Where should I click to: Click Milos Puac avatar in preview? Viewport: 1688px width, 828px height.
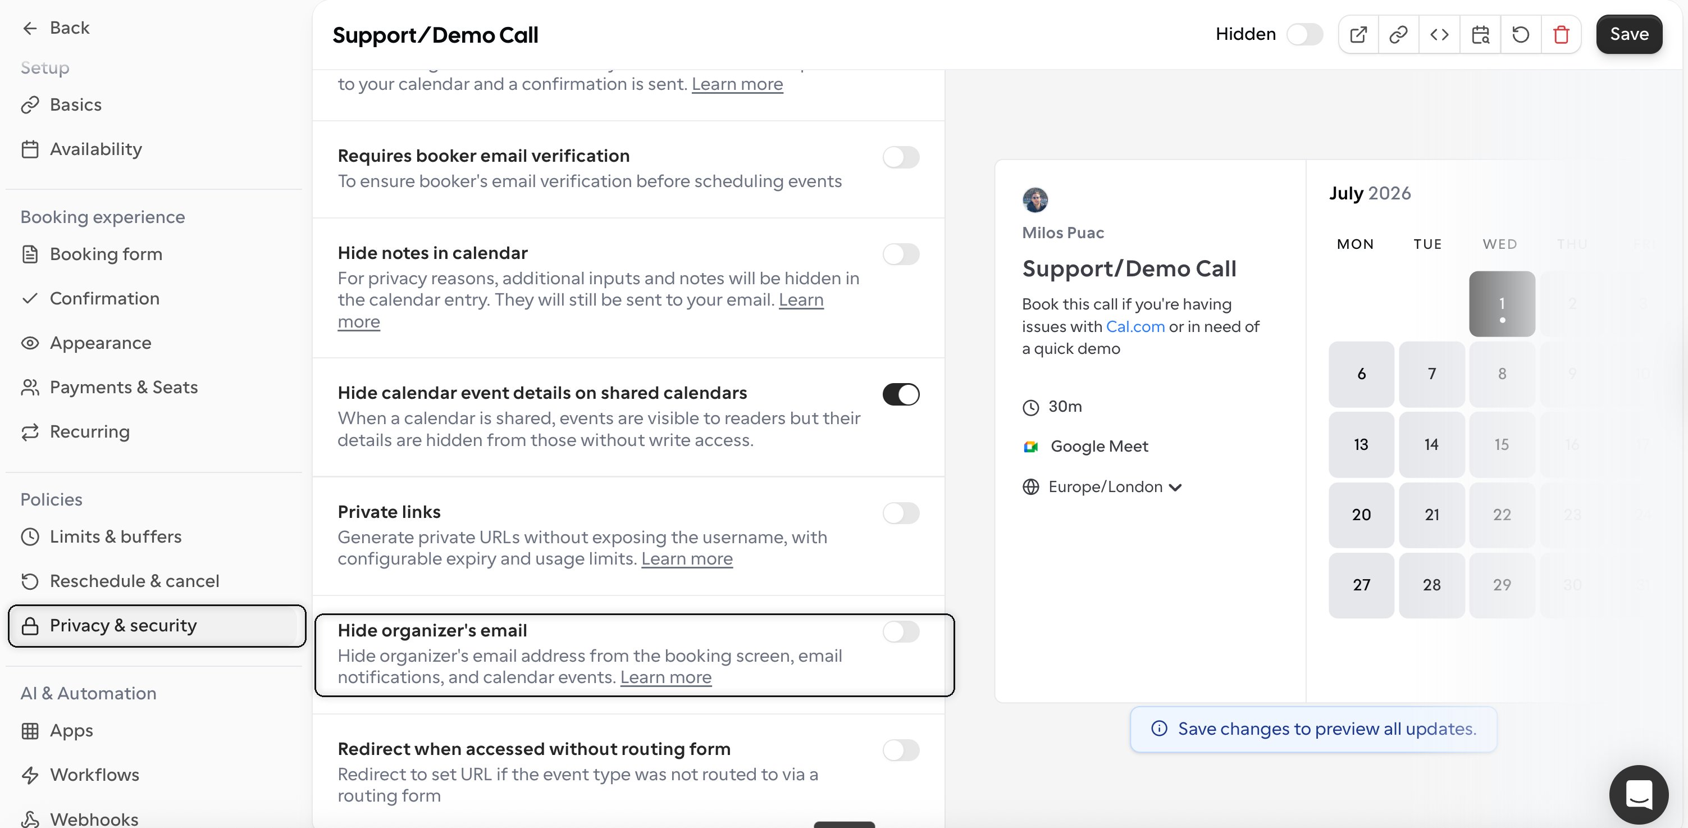tap(1035, 200)
